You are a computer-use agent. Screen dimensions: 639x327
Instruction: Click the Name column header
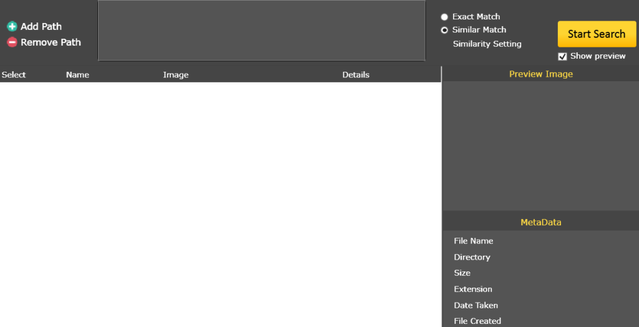pos(77,75)
